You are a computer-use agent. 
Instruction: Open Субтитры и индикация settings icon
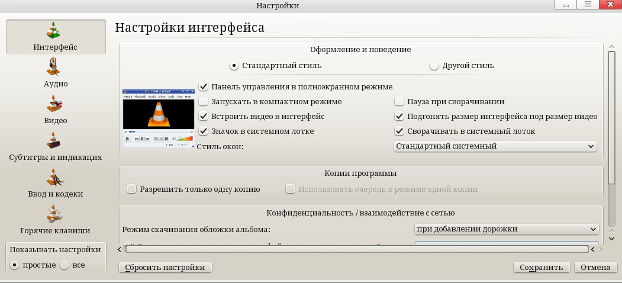53,140
